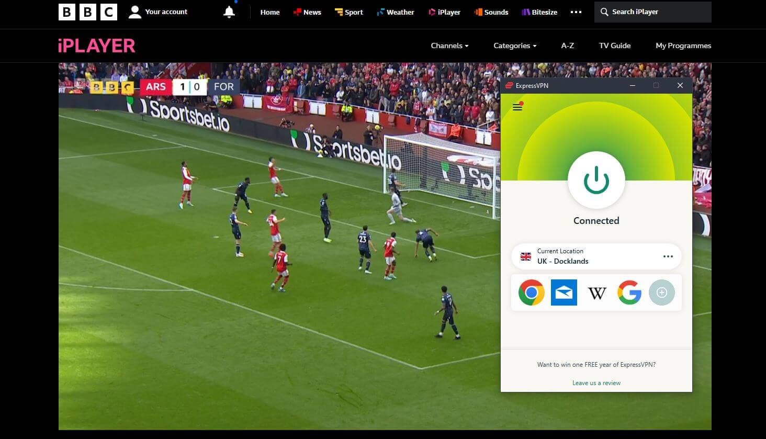Expand the Categories menu
The width and height of the screenshot is (766, 439).
click(514, 46)
